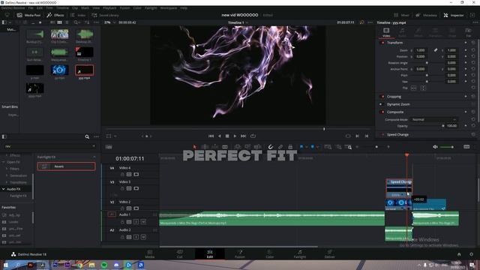Toggle the Composite section switch
Screen dimensions: 480x270
coord(382,112)
